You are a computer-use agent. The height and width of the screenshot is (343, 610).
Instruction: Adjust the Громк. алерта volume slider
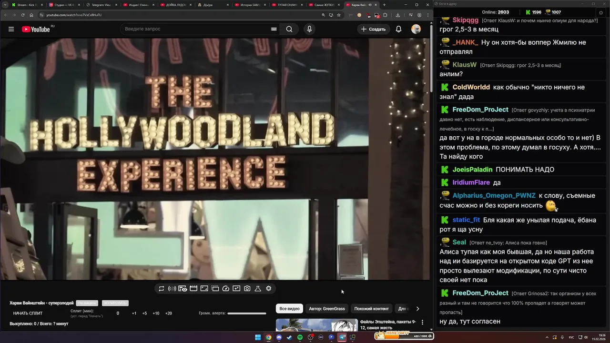247,313
